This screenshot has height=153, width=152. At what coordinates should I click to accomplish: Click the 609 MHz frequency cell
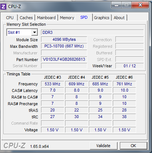77,84
